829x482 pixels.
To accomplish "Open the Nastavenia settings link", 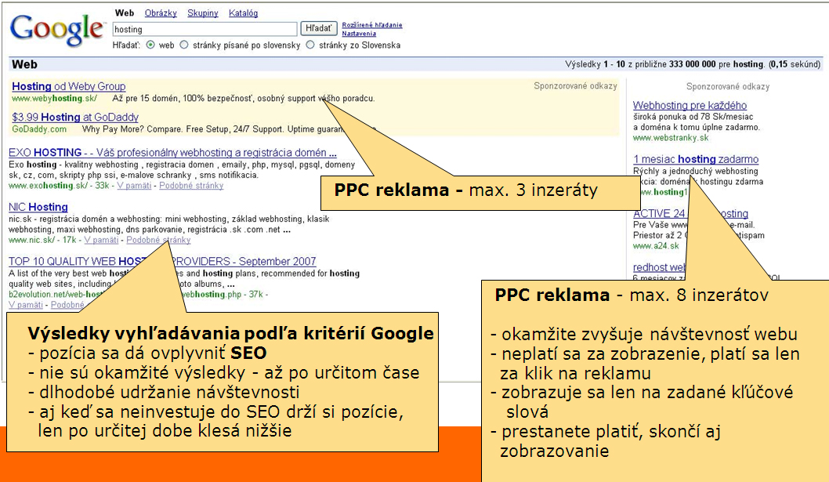I will 358,34.
